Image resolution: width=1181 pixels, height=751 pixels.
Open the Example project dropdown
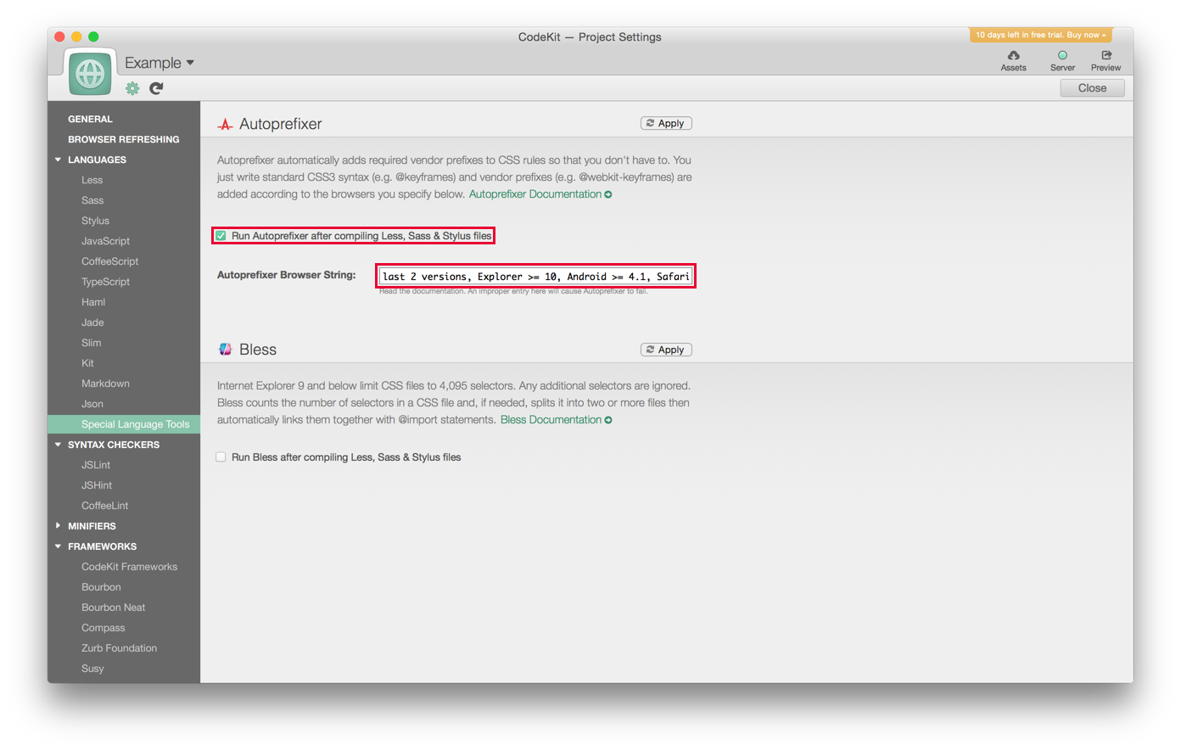click(x=160, y=63)
